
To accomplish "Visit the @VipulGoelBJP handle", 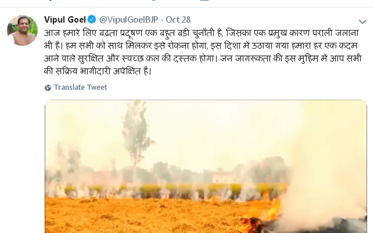I will click(x=129, y=20).
